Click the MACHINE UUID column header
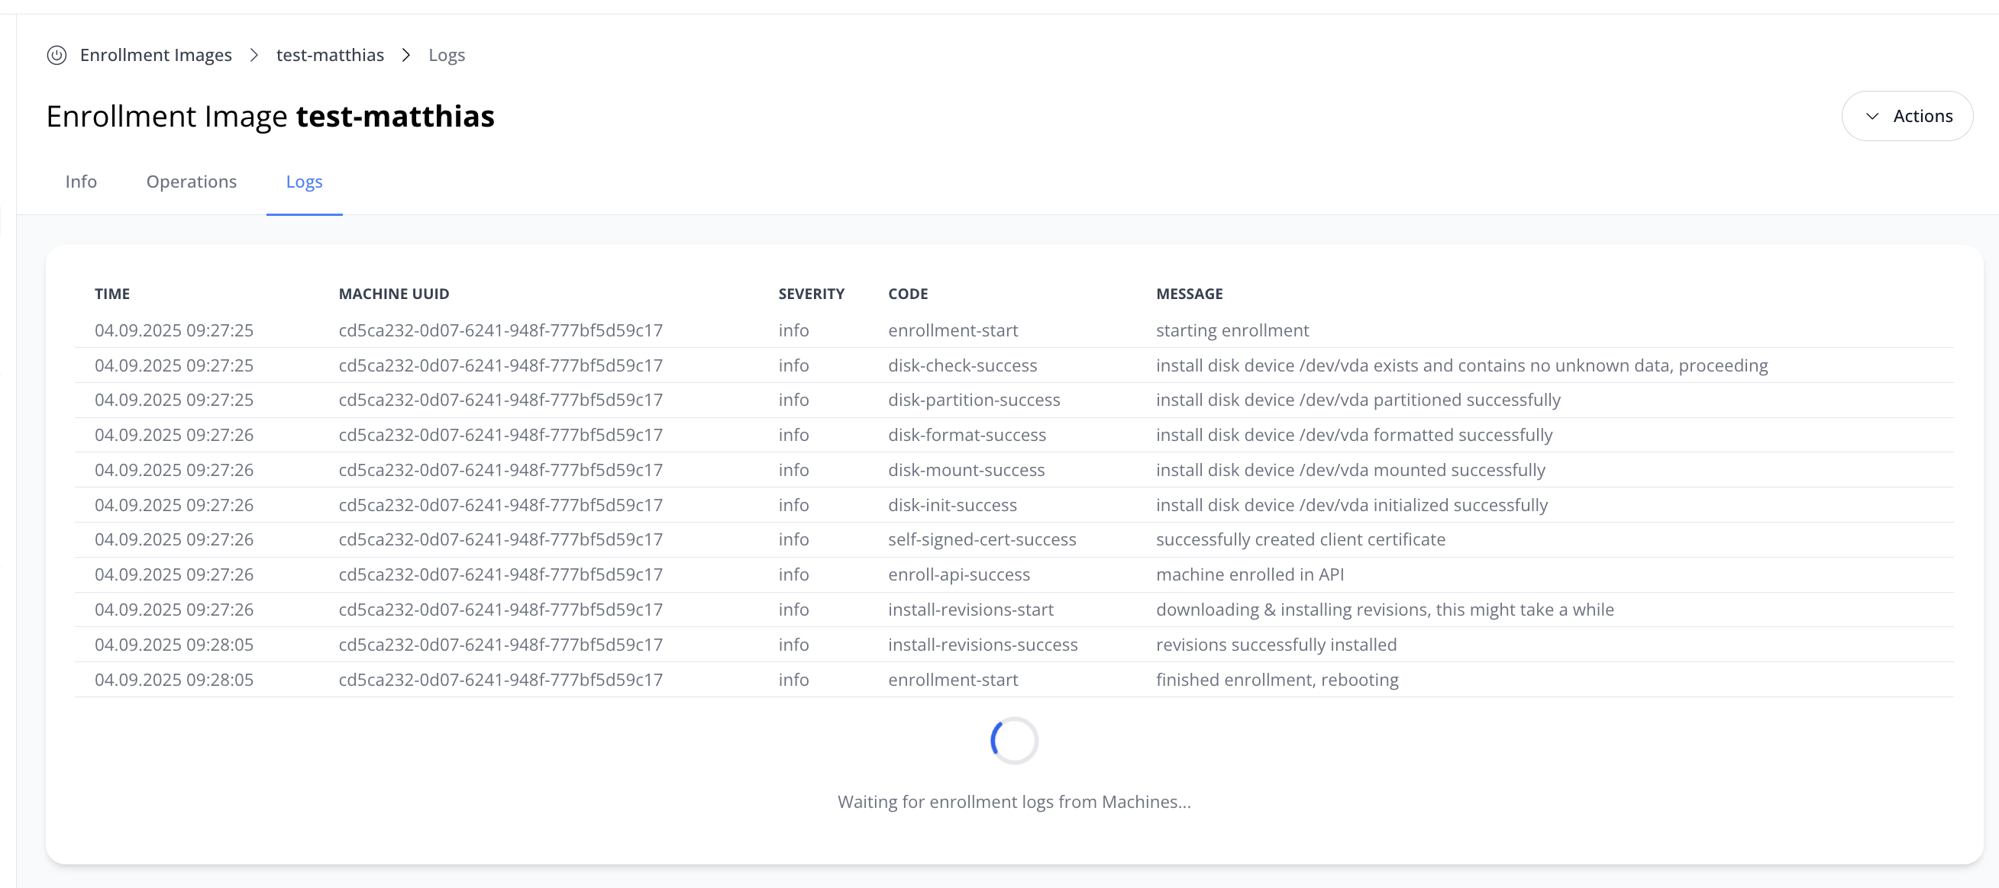The width and height of the screenshot is (1999, 888). [x=393, y=293]
